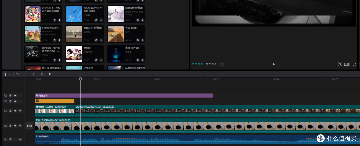Preview the 开心往前飞 album cover
This screenshot has width=360, height=146.
33,14
